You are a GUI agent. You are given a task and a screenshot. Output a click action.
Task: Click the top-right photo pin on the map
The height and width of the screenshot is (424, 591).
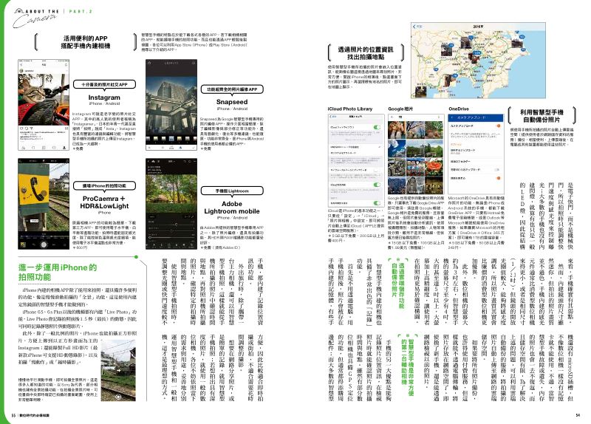[x=517, y=44]
